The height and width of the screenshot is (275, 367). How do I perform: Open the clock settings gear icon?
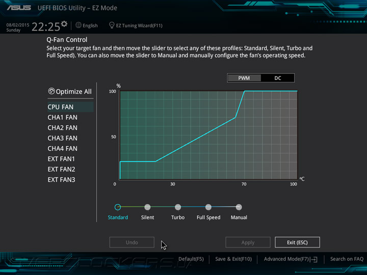(64, 24)
